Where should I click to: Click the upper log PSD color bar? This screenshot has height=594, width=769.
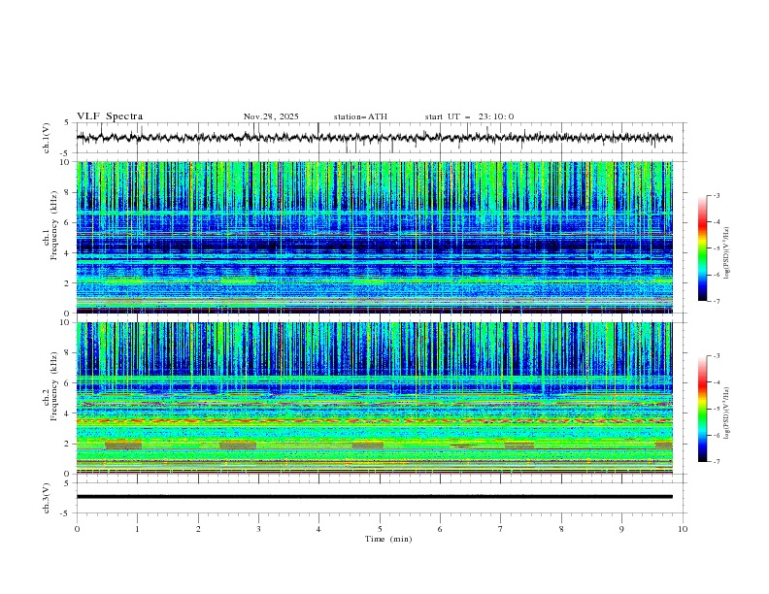click(703, 247)
